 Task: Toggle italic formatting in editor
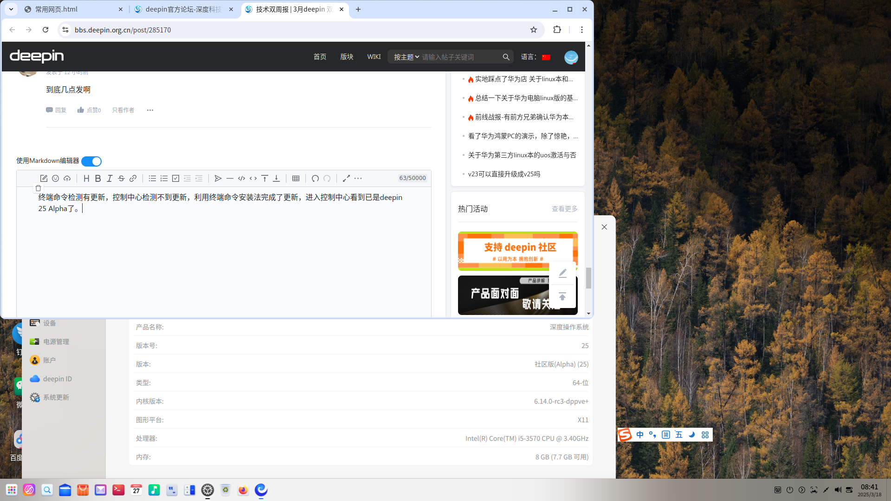click(x=110, y=178)
